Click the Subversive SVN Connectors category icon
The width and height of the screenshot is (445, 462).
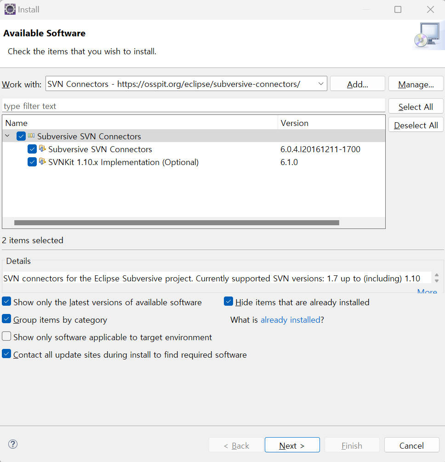[x=31, y=136]
